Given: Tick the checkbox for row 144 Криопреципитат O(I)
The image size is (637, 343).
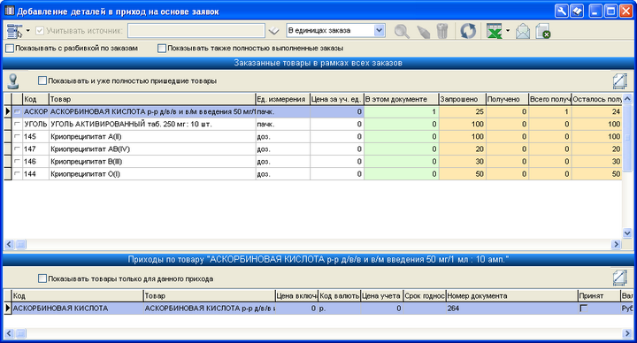Looking at the screenshot, I should click(17, 174).
